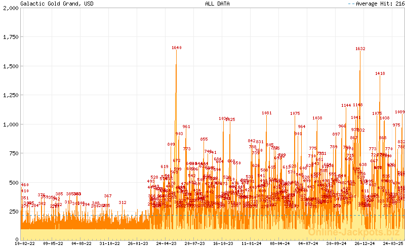Click the 1632 peak value label
The width and height of the screenshot is (405, 248).
pyautogui.click(x=360, y=49)
